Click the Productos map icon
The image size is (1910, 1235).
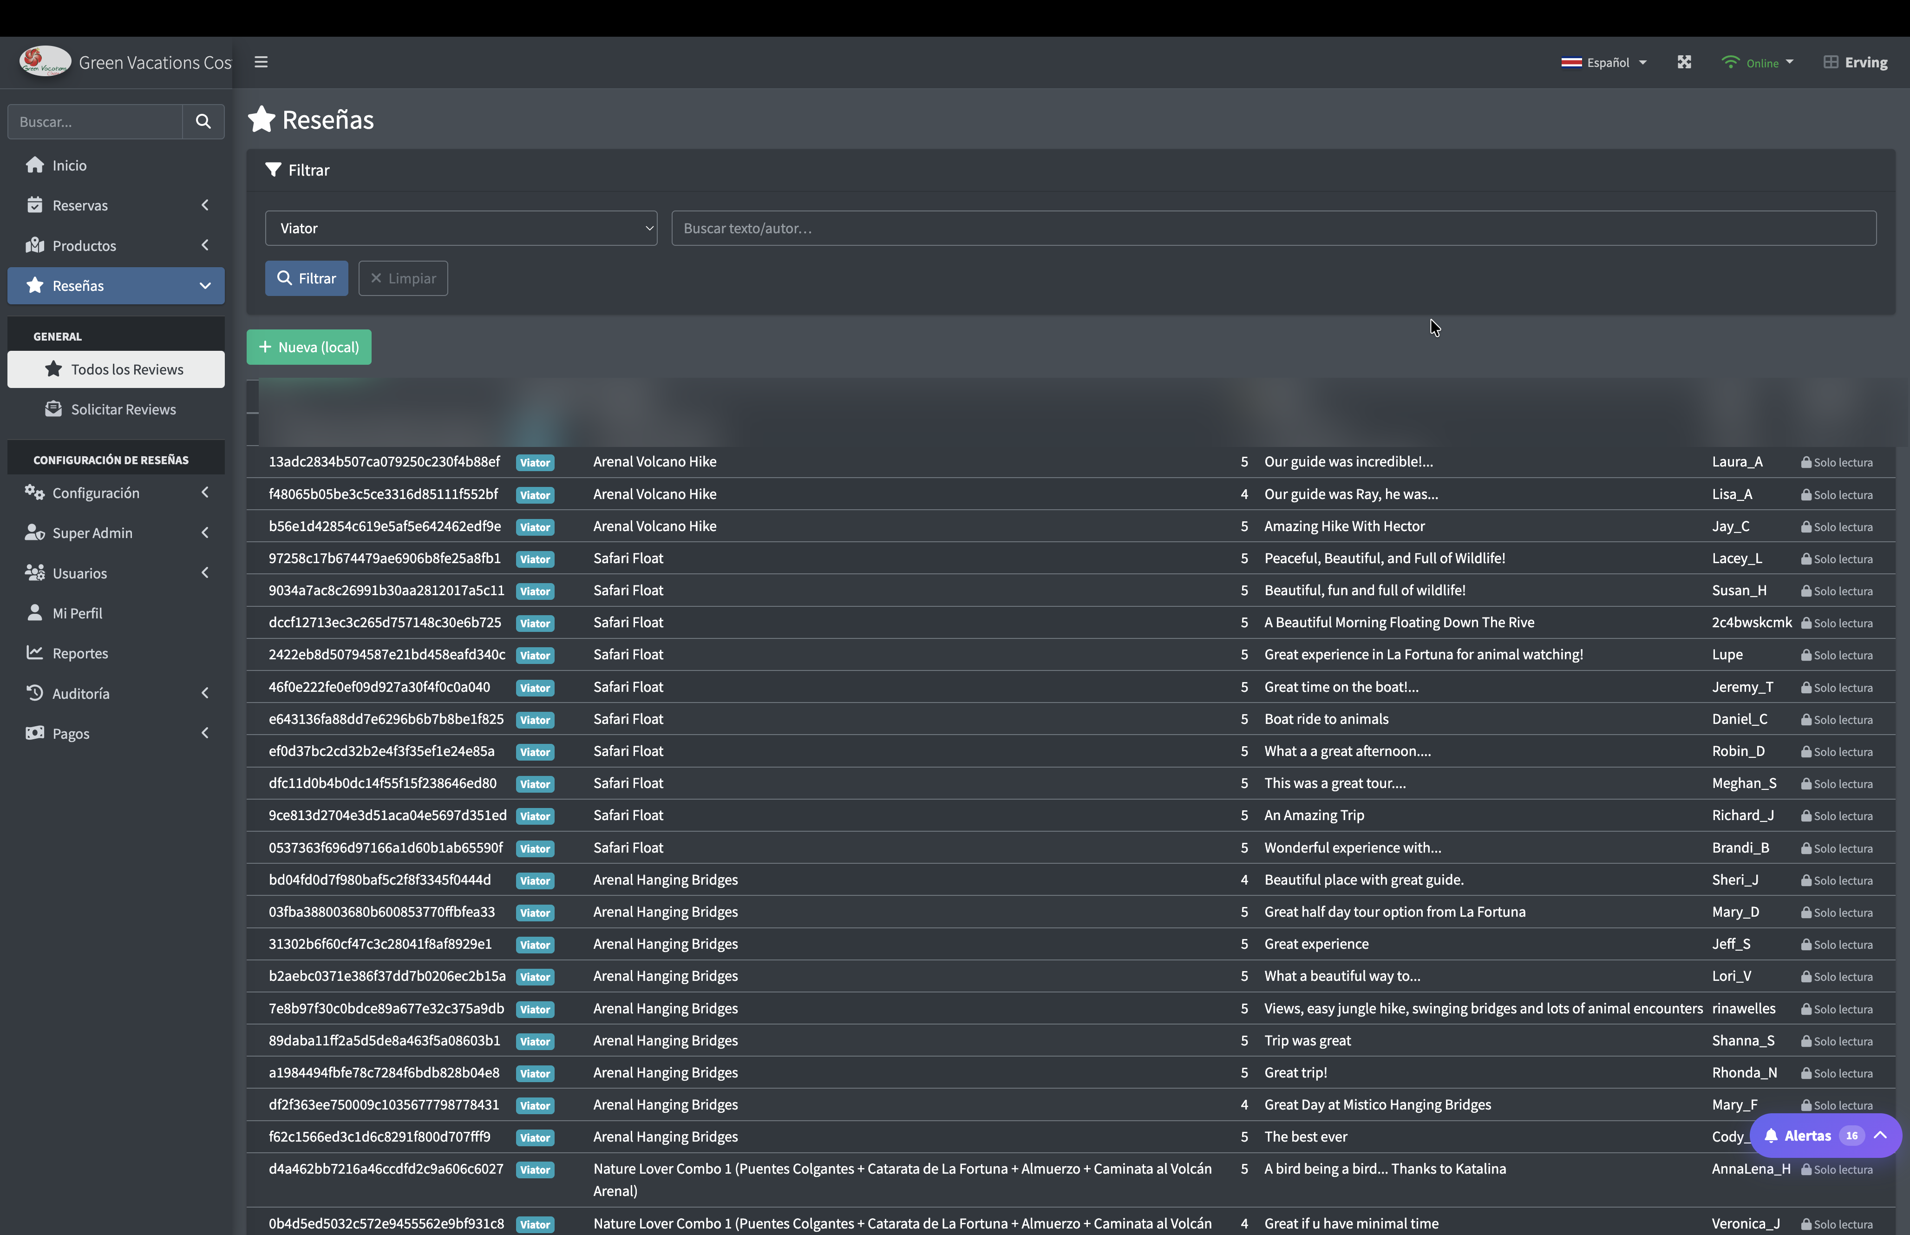coord(34,244)
